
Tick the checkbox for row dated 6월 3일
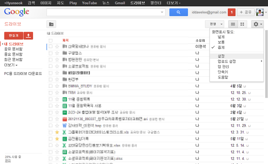pos(50,106)
